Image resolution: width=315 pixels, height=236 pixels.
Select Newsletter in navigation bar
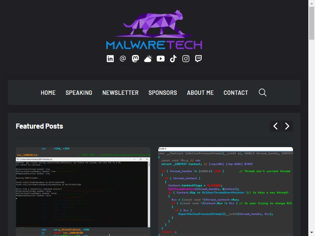(x=120, y=93)
